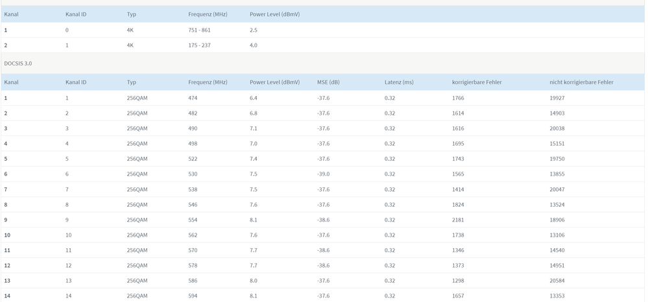The image size is (648, 302).
Task: Select the 8.0 power level cell
Action: [x=254, y=281]
